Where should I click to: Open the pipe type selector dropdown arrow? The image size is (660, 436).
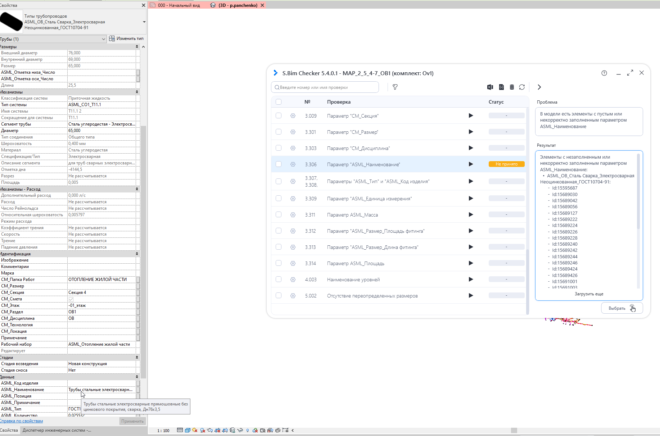(x=144, y=22)
